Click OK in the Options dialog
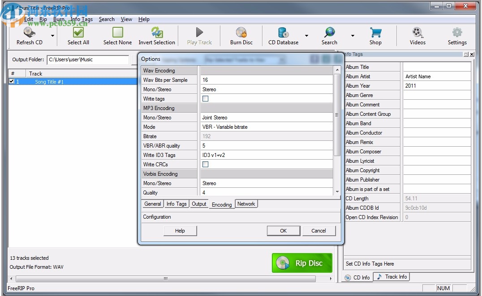 [x=283, y=231]
